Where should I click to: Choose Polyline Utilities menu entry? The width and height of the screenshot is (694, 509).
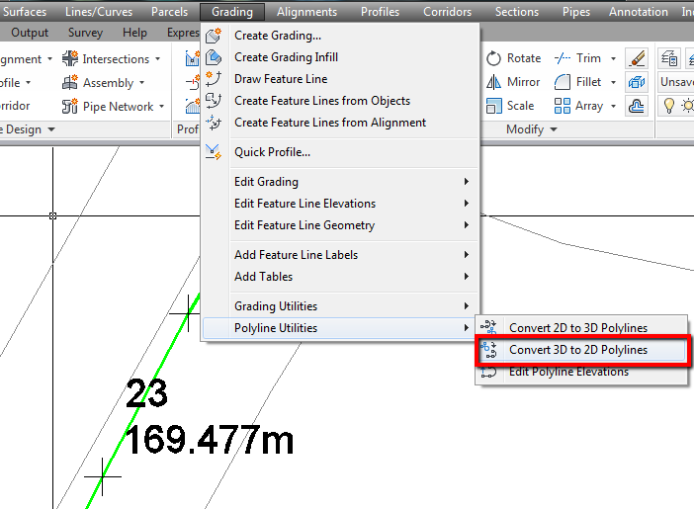coord(340,328)
